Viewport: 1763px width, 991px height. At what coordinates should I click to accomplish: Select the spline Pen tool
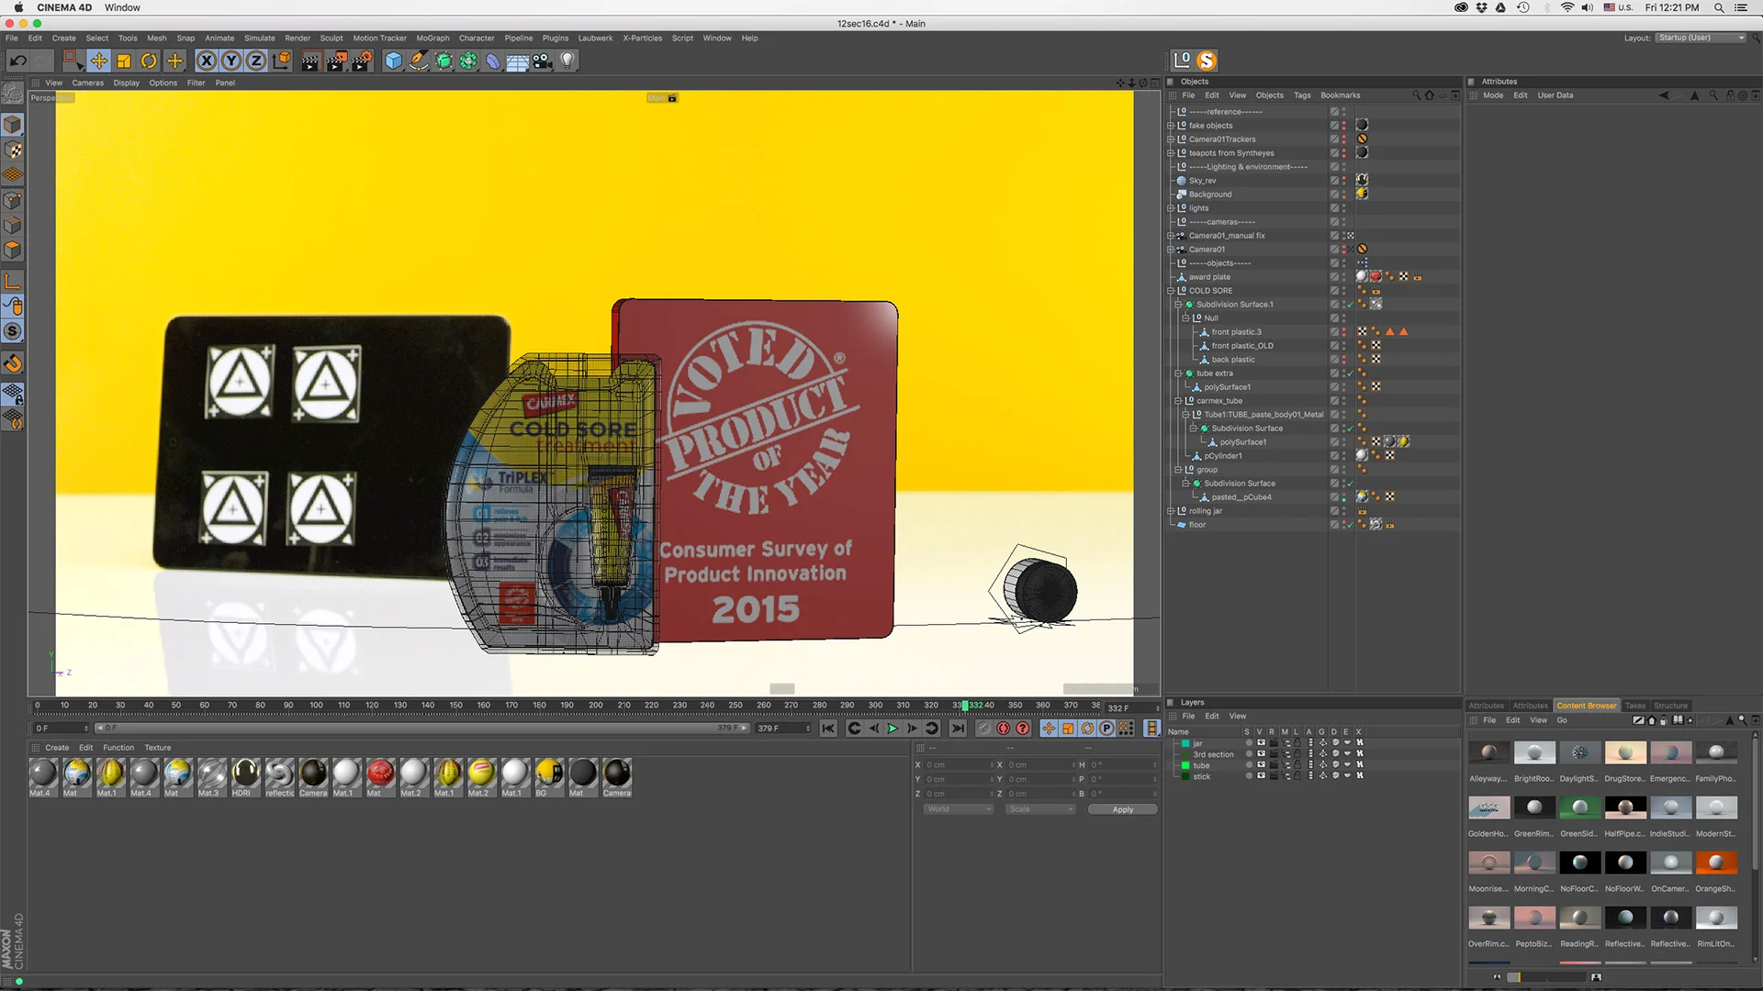[x=419, y=61]
